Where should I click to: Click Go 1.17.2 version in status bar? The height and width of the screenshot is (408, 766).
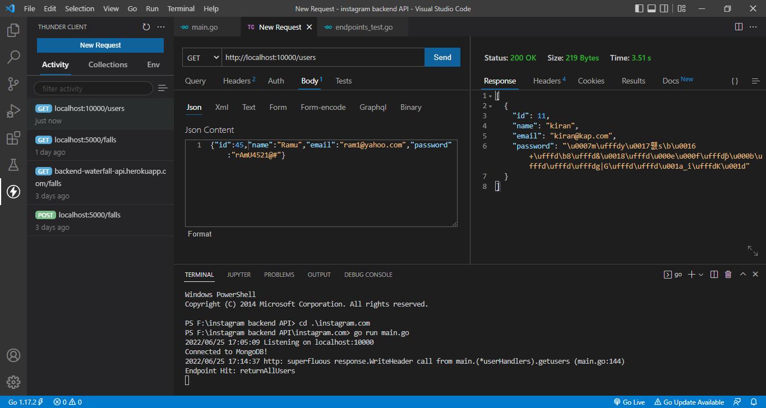(26, 402)
